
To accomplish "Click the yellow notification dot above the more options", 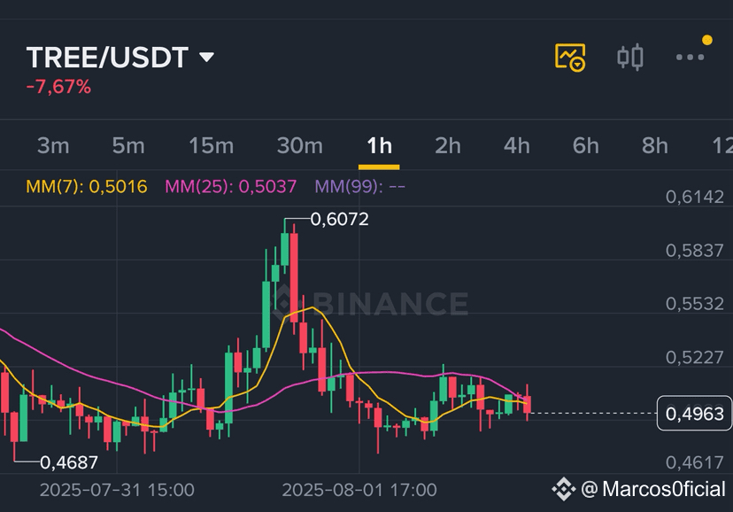I will (x=707, y=40).
